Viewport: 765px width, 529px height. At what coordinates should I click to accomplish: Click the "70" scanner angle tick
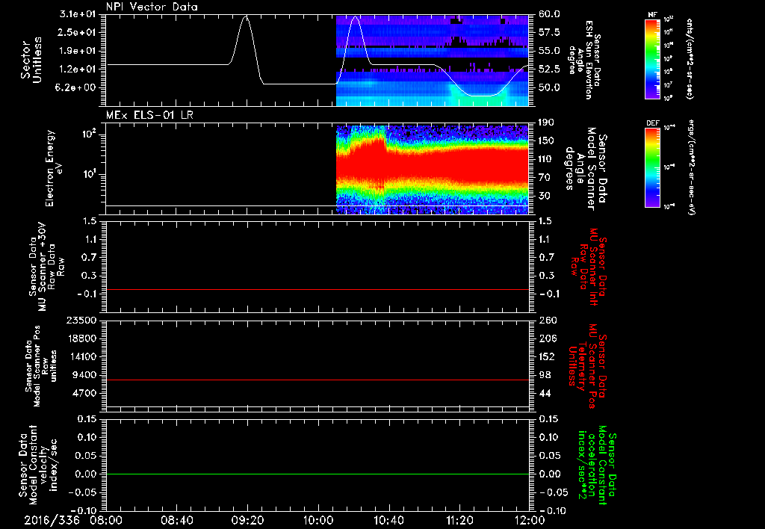[x=544, y=178]
